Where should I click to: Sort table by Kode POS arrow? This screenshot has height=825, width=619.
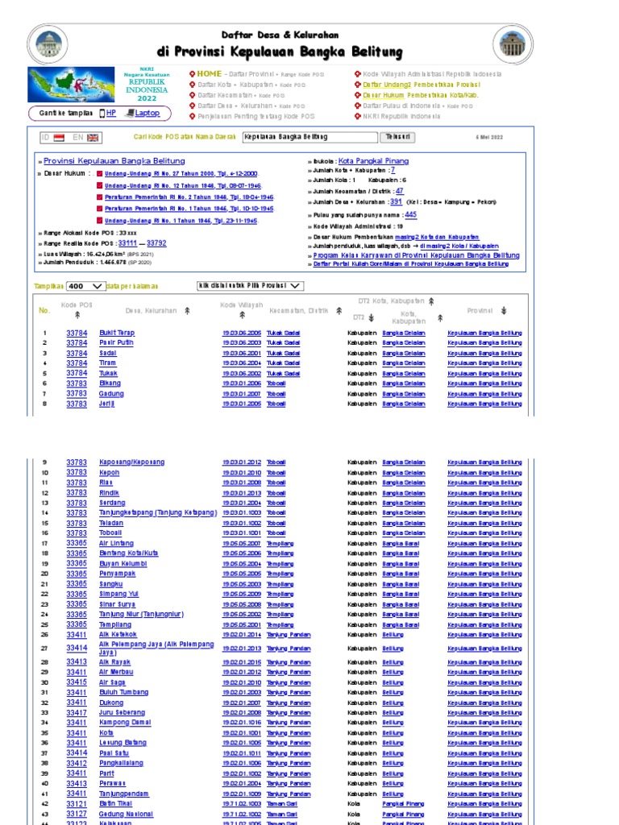(77, 315)
